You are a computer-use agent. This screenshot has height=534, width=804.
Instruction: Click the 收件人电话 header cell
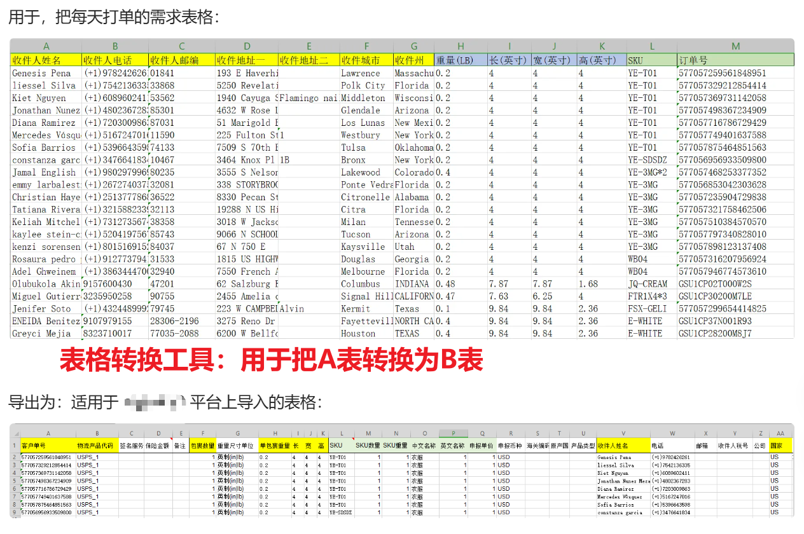(115, 60)
